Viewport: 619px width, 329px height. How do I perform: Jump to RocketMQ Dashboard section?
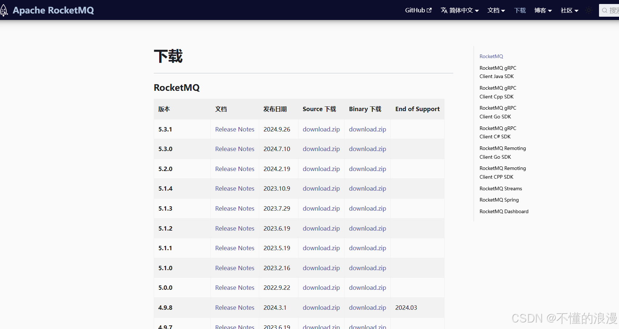(x=504, y=211)
